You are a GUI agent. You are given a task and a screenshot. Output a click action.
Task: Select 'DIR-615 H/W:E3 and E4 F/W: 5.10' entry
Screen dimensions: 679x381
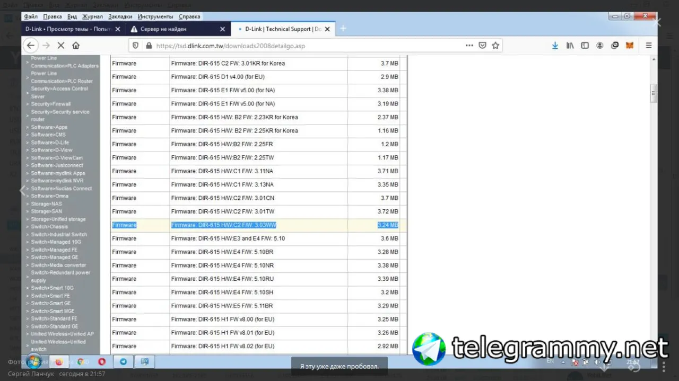tap(228, 238)
